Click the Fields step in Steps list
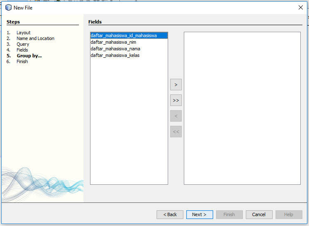This screenshot has height=226, width=309. coord(22,50)
